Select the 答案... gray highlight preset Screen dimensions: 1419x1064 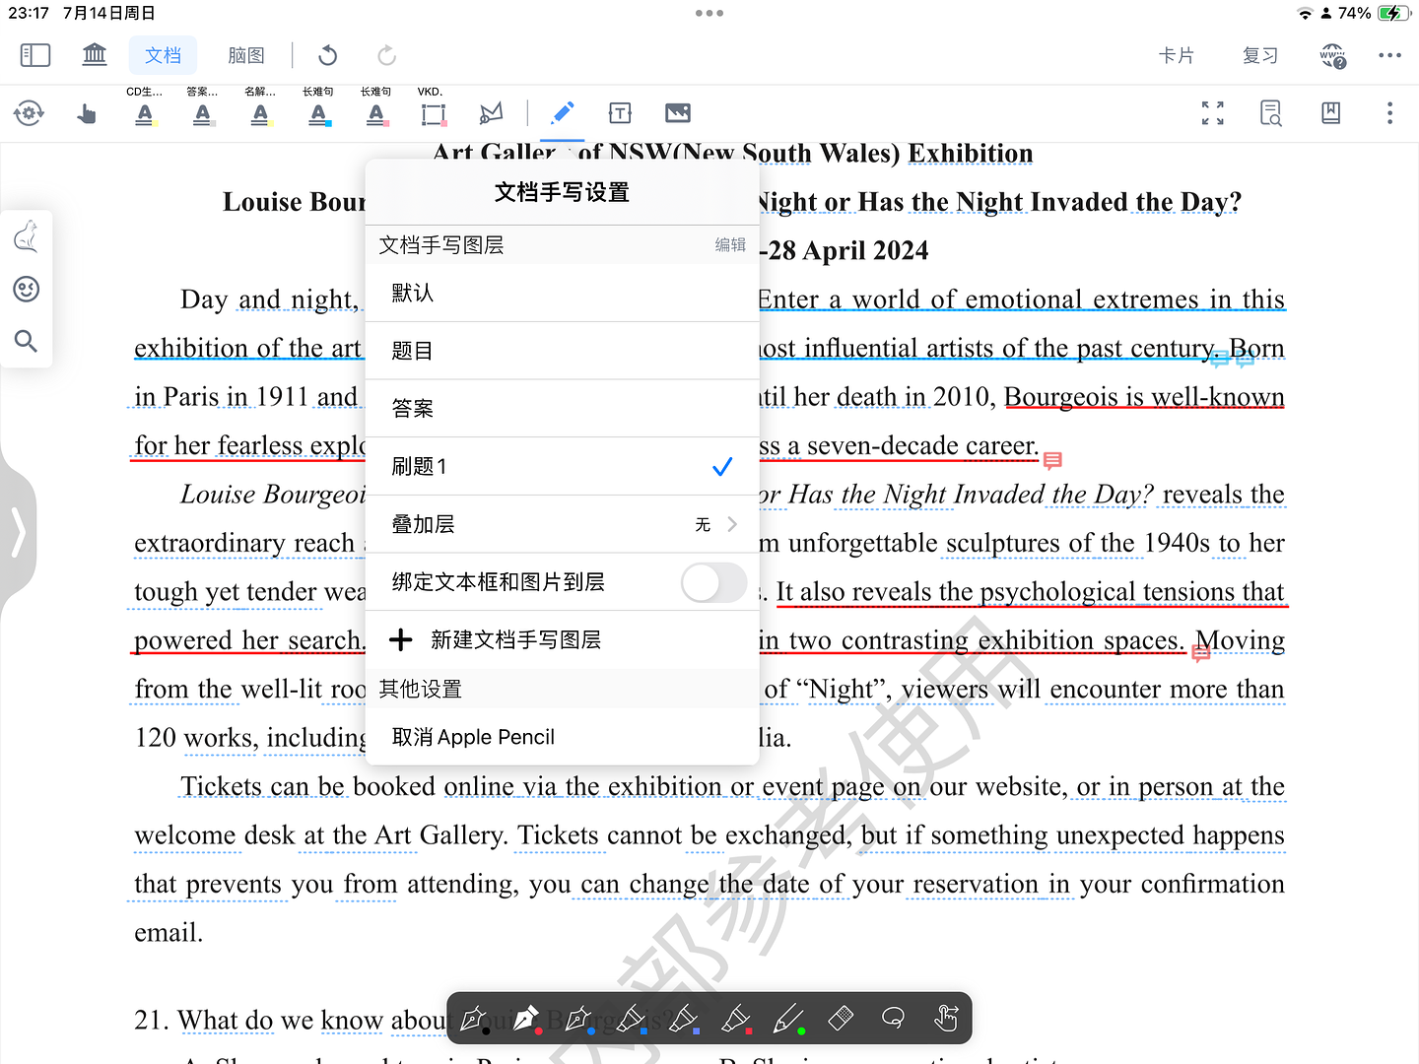click(x=203, y=107)
